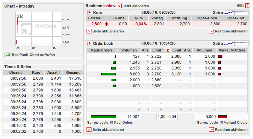Click the Vortag column header

tap(157, 18)
